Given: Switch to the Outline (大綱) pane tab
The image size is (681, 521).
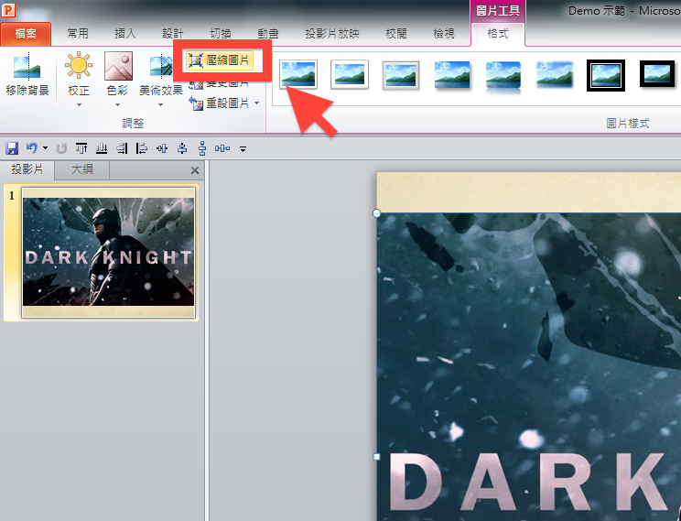Looking at the screenshot, I should pos(82,169).
